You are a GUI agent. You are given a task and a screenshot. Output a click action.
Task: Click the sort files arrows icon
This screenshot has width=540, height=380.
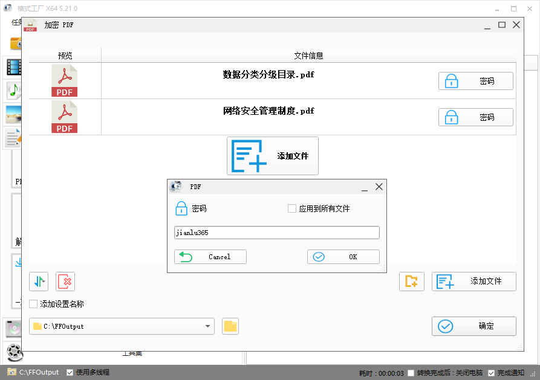point(38,282)
